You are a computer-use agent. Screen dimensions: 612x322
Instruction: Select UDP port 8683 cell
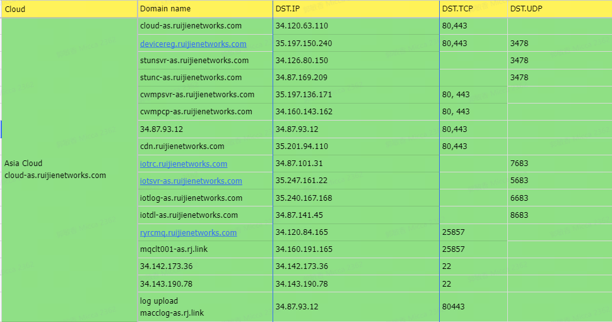point(560,215)
